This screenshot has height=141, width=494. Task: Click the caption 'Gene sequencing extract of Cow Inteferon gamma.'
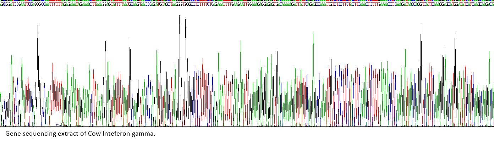(80, 134)
